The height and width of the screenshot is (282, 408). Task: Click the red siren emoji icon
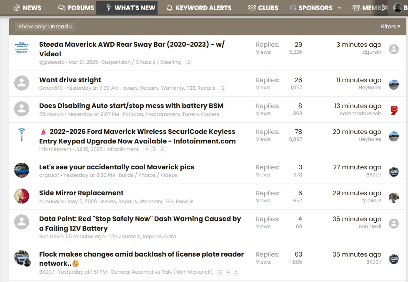pyautogui.click(x=44, y=132)
